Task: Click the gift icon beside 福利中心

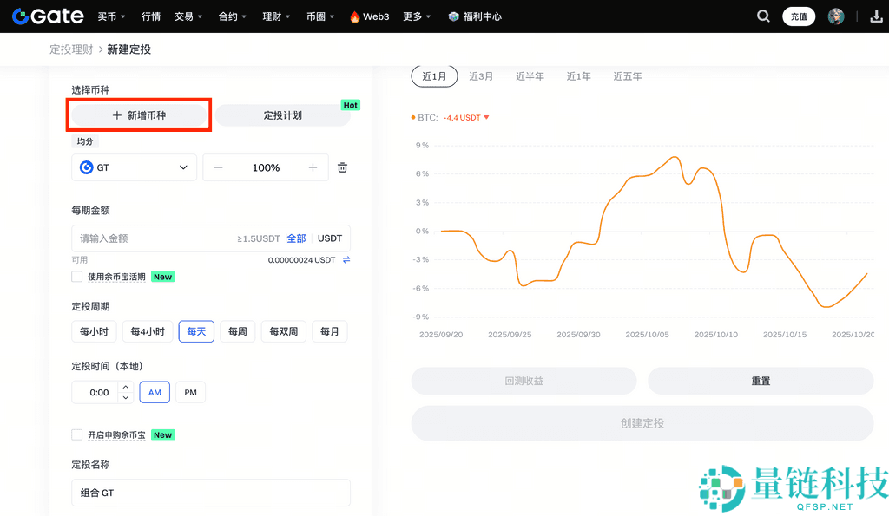Action: pos(452,16)
